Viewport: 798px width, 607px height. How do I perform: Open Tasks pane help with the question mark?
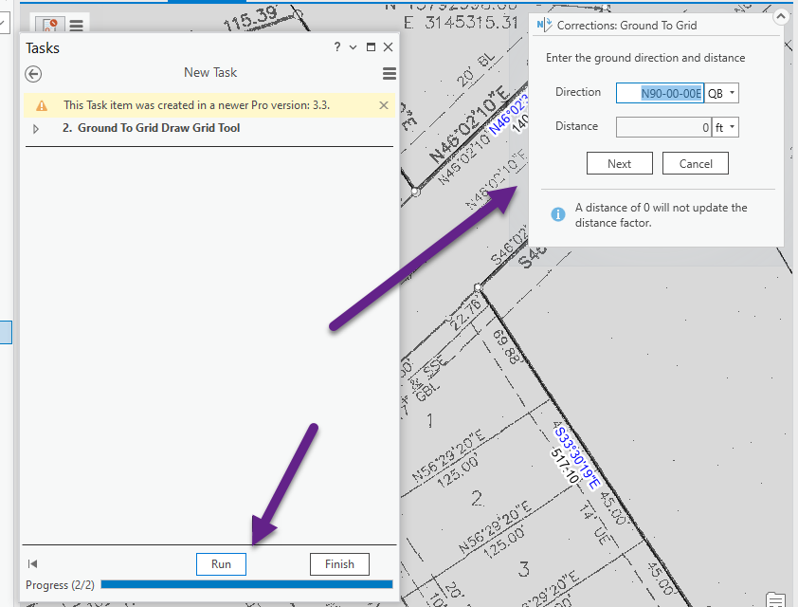336,47
